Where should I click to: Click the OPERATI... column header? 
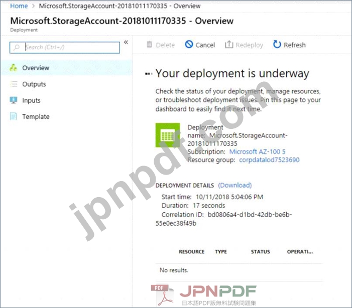click(300, 252)
